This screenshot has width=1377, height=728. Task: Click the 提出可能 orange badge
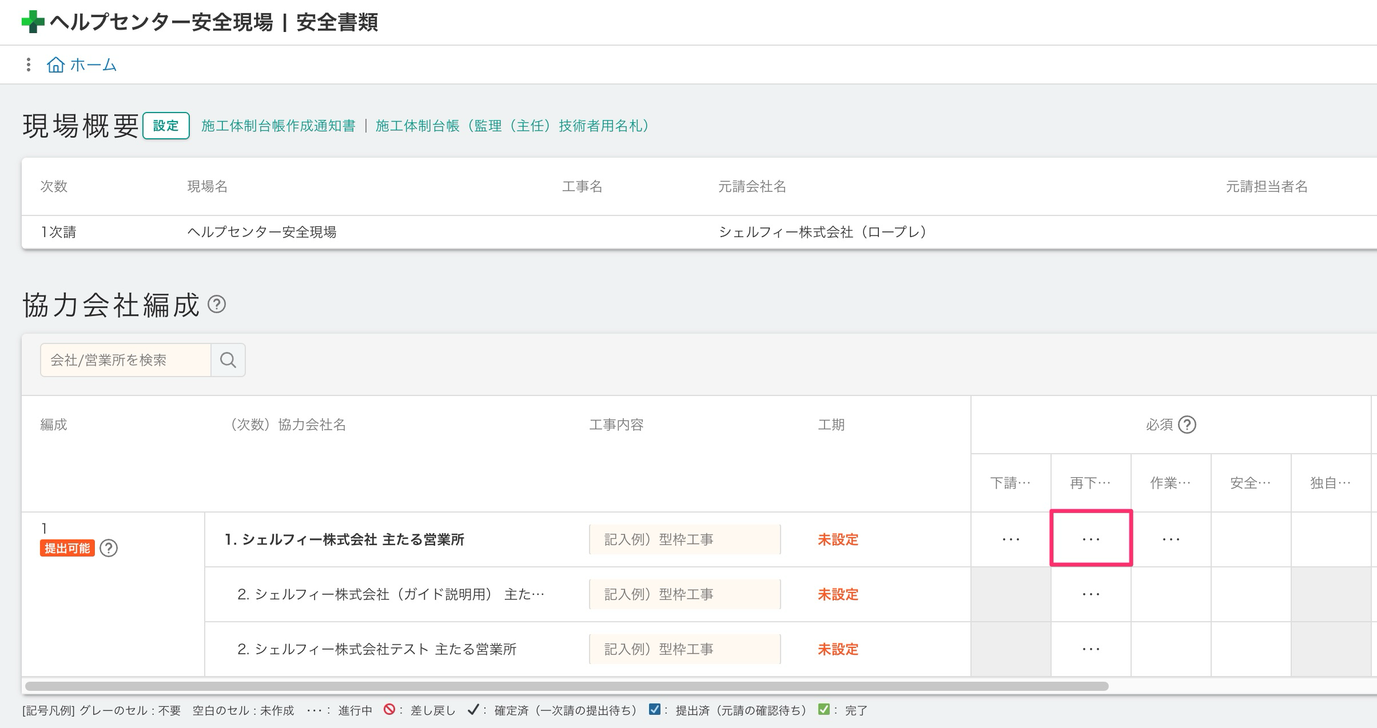tap(67, 549)
